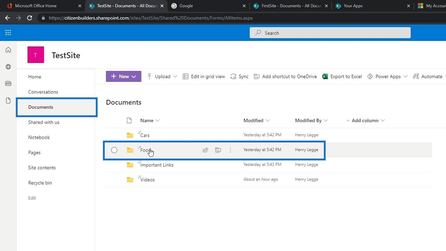Click Export to Excel
Image resolution: width=446 pixels, height=251 pixels.
pos(342,76)
